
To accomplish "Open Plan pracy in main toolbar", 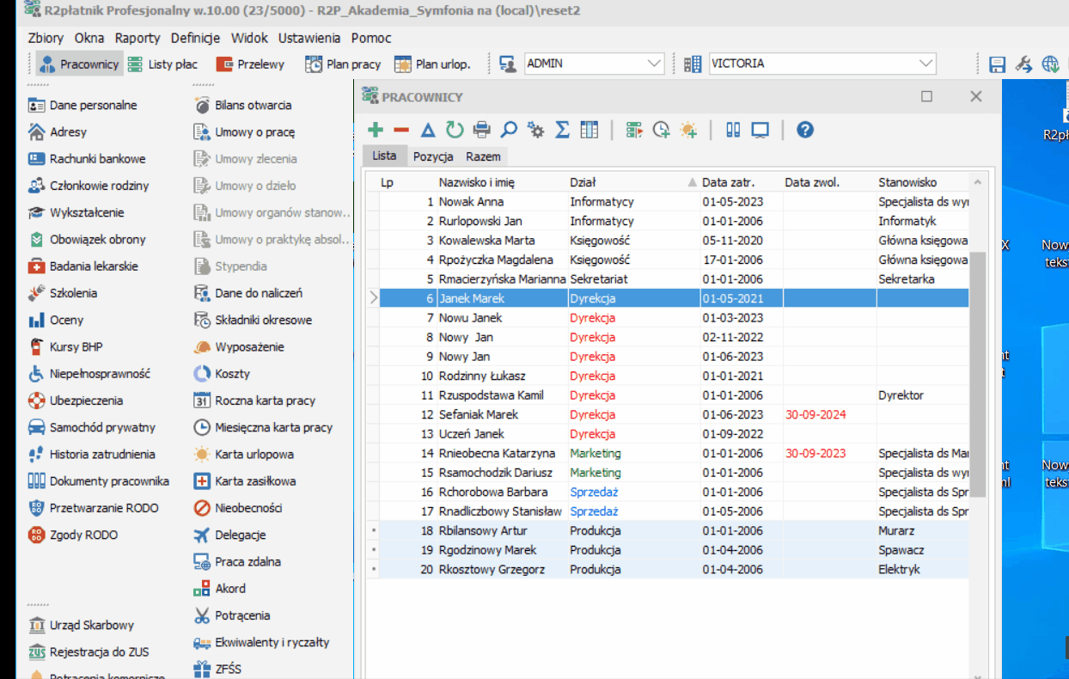I will click(343, 64).
